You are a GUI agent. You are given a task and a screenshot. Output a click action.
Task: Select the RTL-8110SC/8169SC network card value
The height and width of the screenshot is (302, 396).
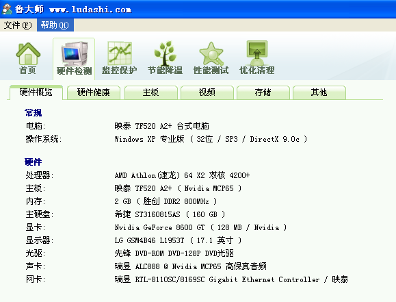point(231,279)
